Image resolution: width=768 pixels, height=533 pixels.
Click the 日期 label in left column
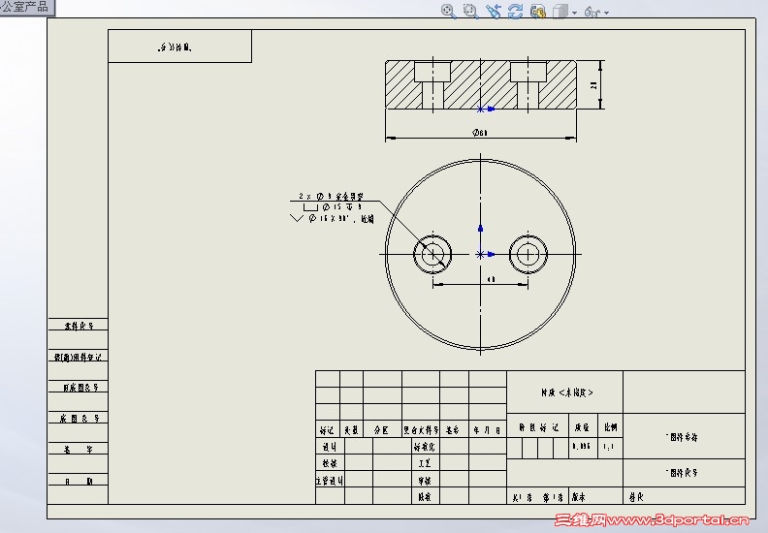(79, 480)
